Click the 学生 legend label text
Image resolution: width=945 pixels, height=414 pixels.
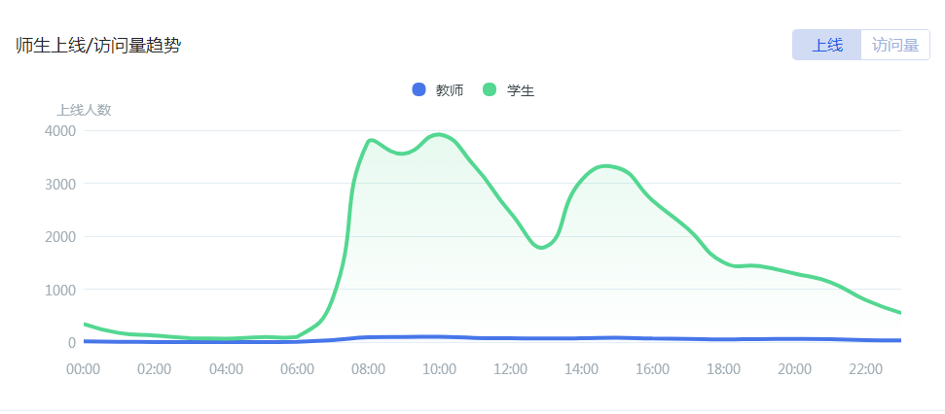[521, 90]
